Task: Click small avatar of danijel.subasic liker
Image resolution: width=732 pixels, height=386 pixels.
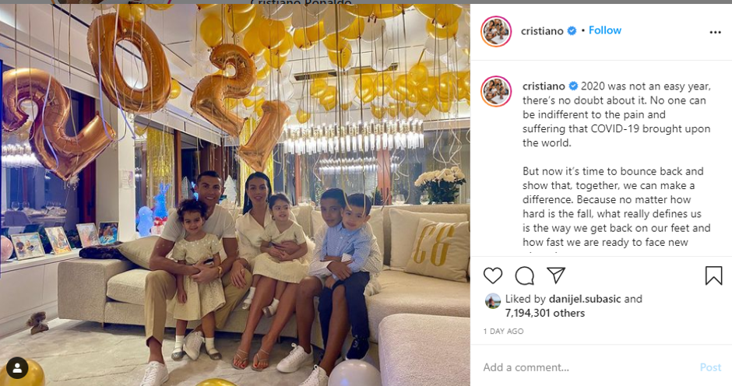Action: coord(492,301)
